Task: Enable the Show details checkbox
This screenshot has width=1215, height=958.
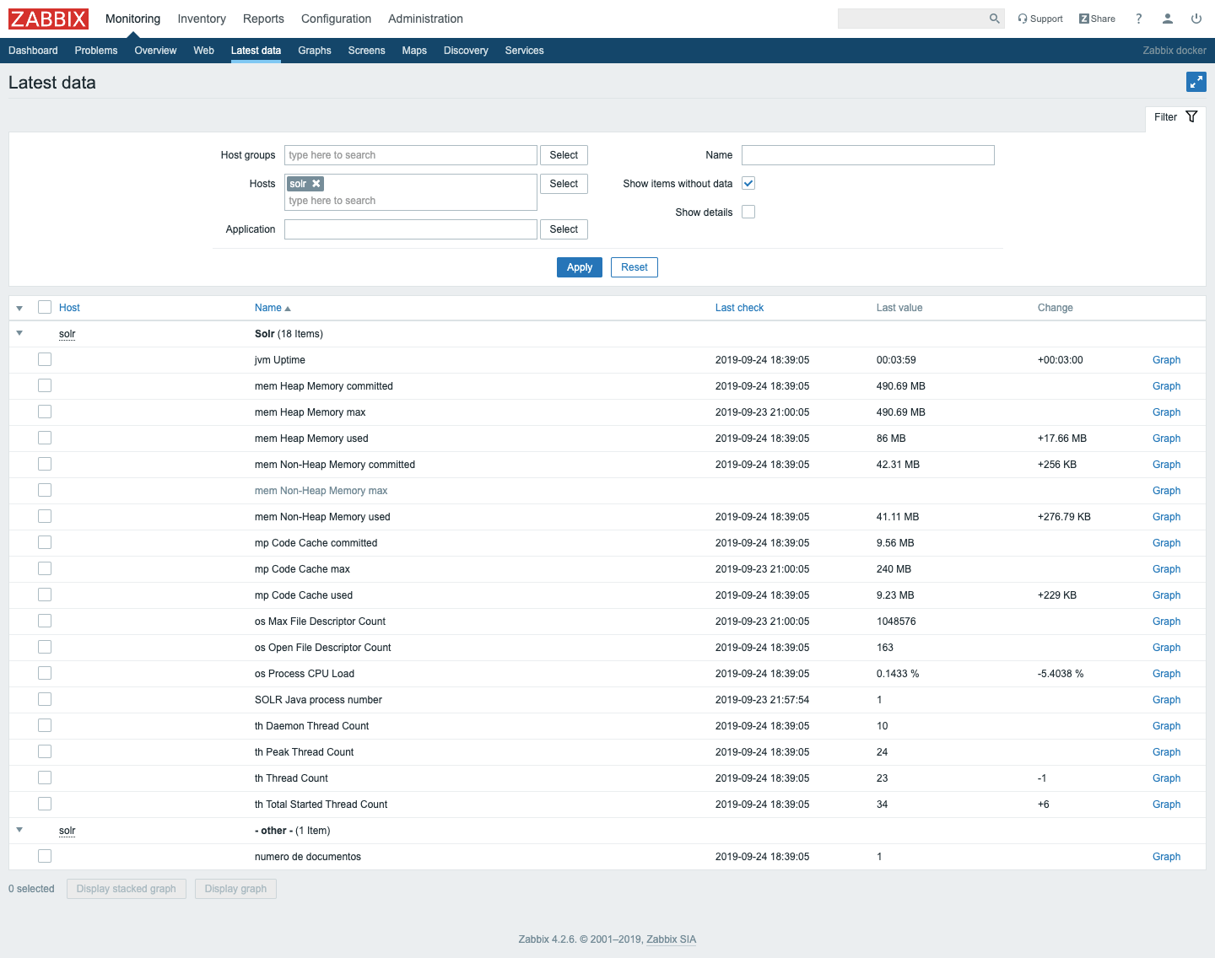Action: pyautogui.click(x=748, y=212)
